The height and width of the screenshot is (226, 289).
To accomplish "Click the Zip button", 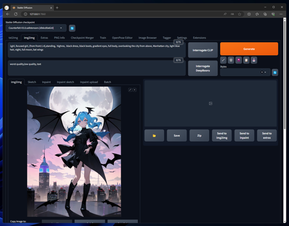I will 199,136.
